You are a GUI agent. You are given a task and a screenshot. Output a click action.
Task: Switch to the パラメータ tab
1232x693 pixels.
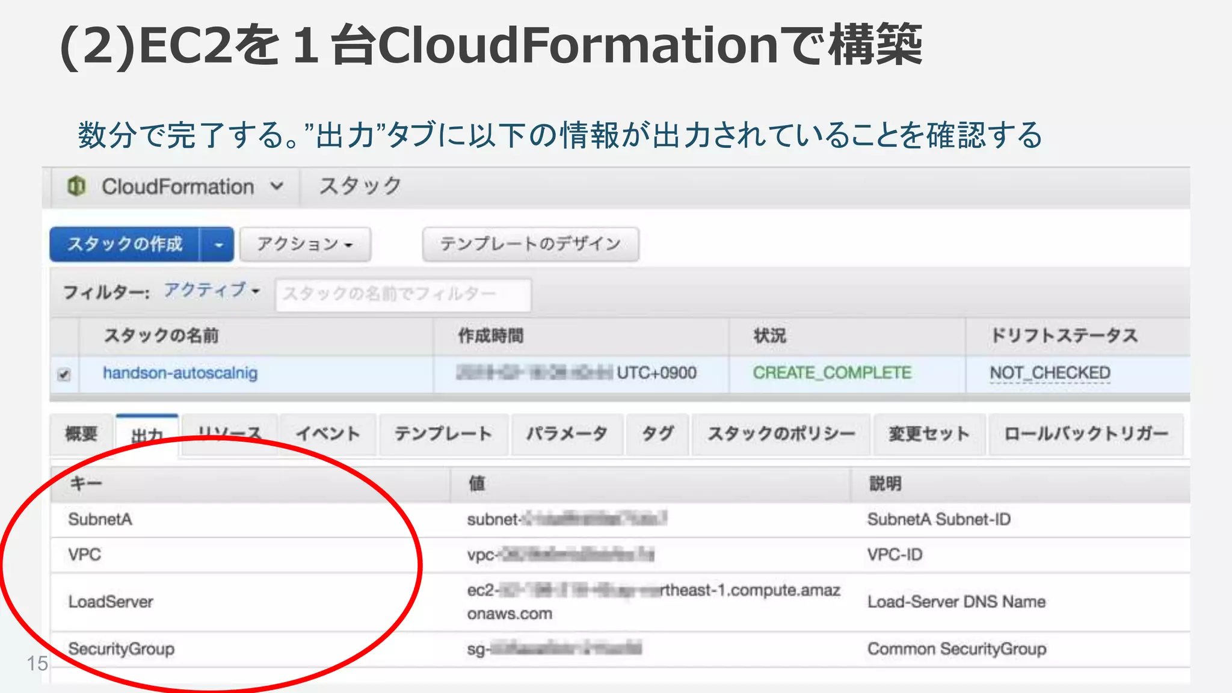[567, 434]
